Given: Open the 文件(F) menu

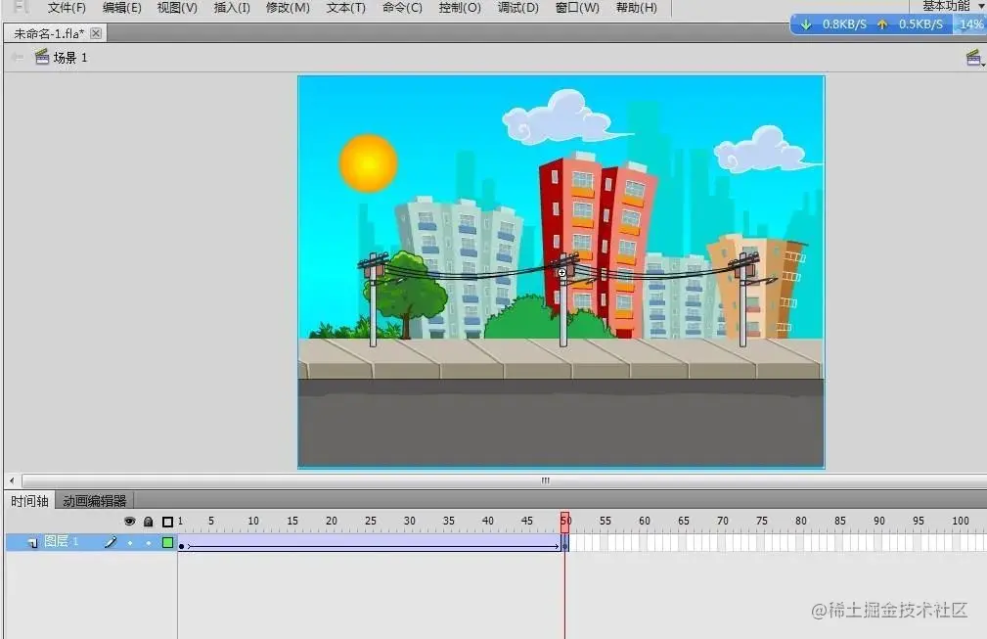Looking at the screenshot, I should 67,8.
